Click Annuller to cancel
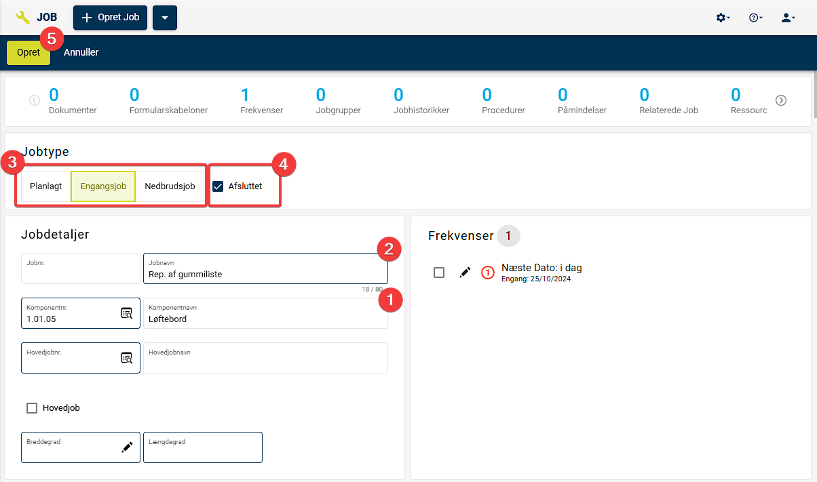 81,52
